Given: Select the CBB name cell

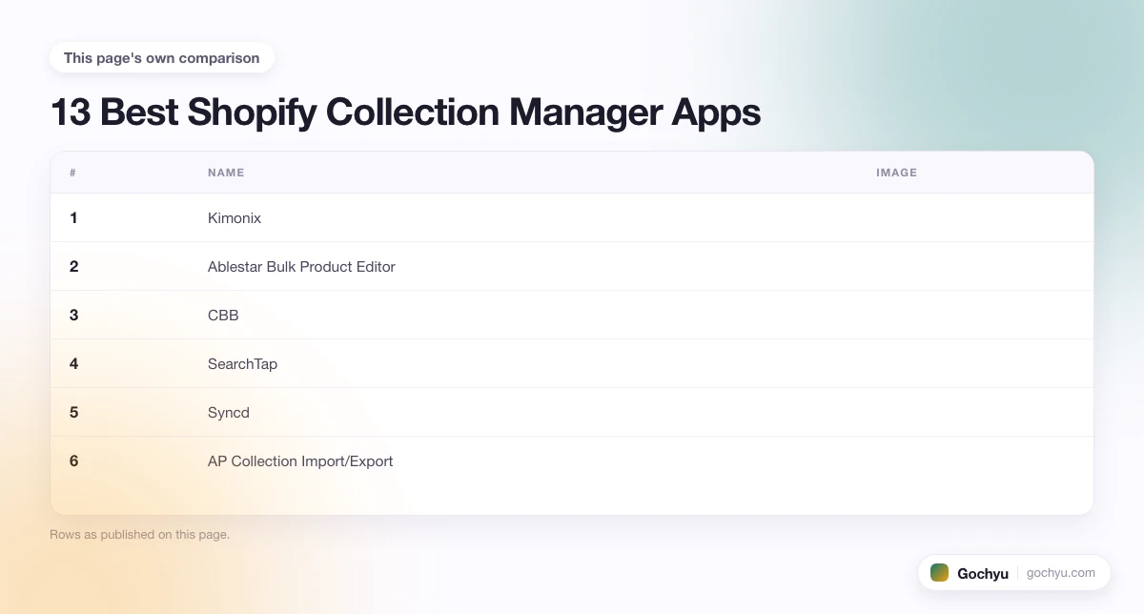Looking at the screenshot, I should click(223, 316).
